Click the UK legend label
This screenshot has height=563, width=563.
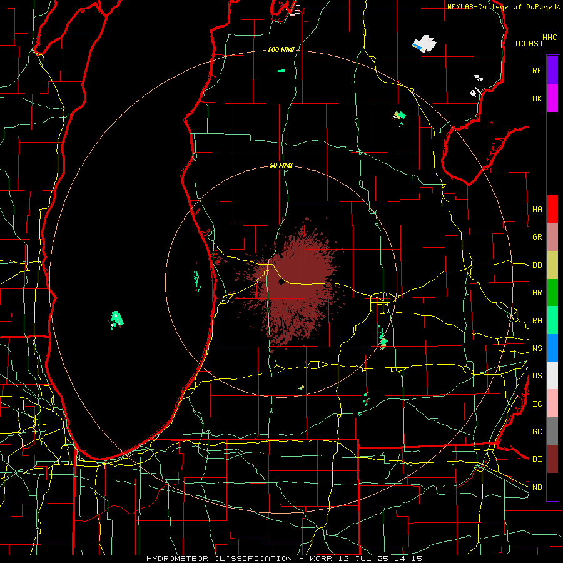[x=537, y=98]
